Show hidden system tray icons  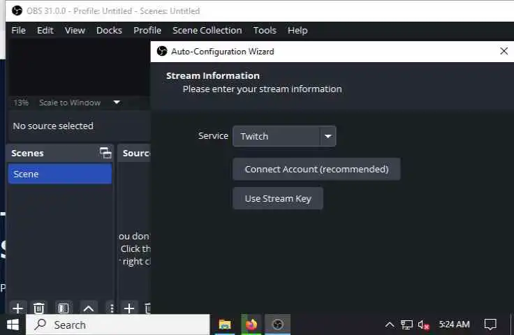click(x=390, y=325)
